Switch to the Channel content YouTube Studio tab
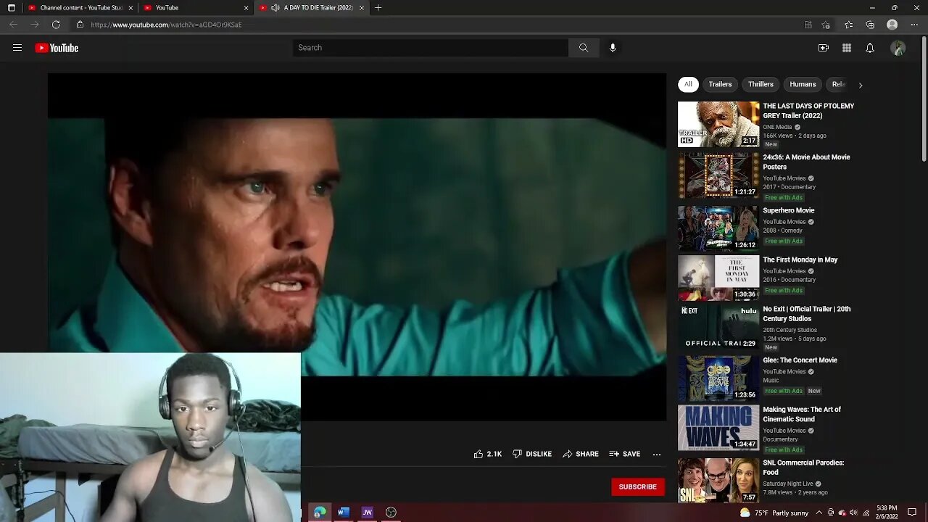928x522 pixels. tap(80, 8)
